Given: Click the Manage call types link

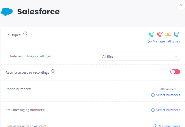Looking at the screenshot, I should pos(166,41).
